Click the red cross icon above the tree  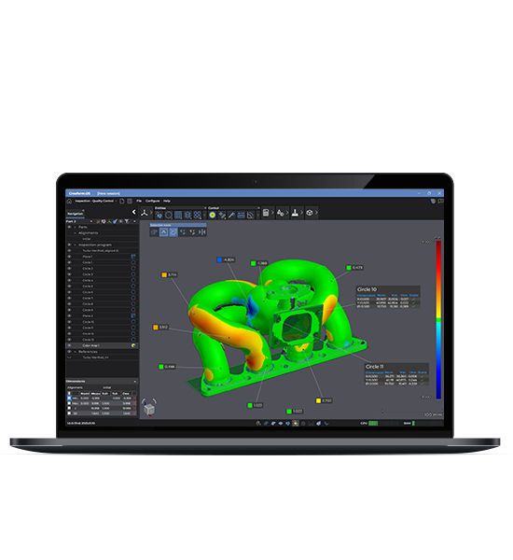click(x=98, y=221)
